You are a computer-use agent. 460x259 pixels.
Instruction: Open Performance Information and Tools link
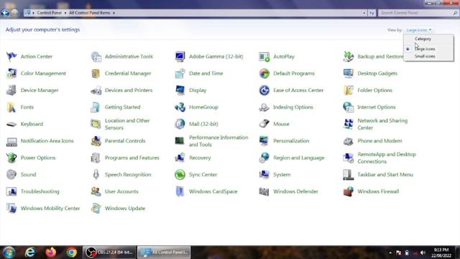[x=218, y=141]
